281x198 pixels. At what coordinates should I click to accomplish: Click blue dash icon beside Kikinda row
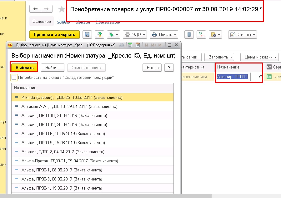point(17,97)
